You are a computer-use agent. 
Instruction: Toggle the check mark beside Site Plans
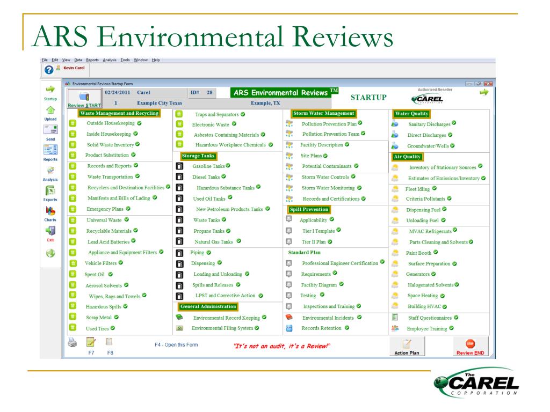tap(325, 156)
